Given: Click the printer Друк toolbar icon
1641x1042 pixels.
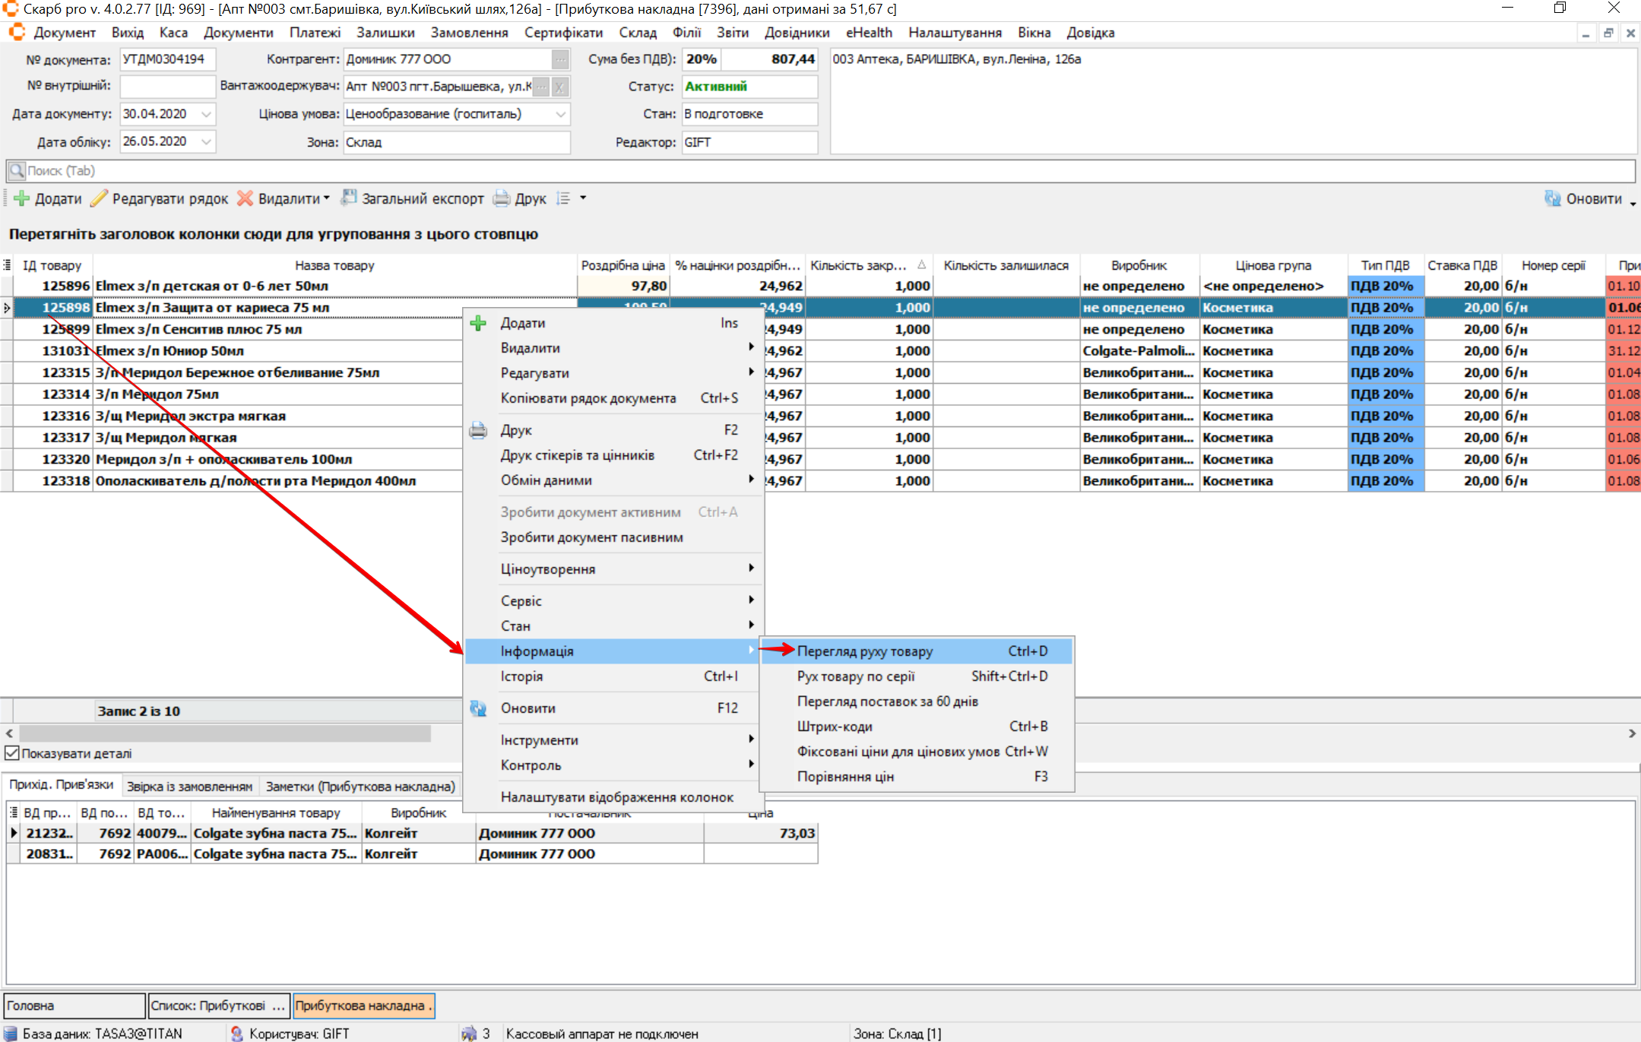Looking at the screenshot, I should [501, 199].
